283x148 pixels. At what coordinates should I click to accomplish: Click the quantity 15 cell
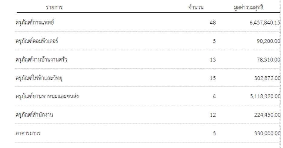[x=212, y=79]
